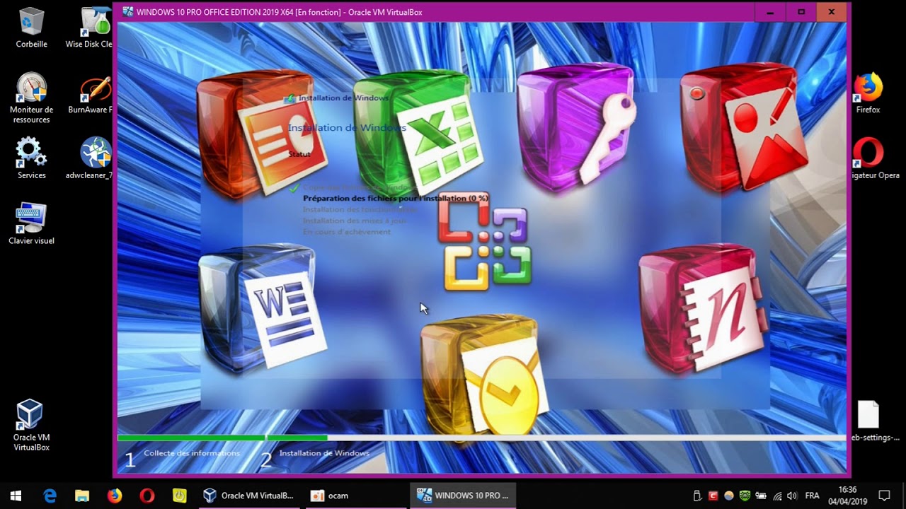Close the VirtualBox VM window

[x=832, y=12]
